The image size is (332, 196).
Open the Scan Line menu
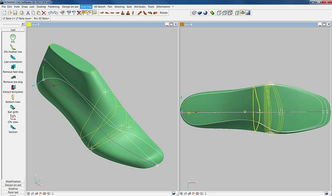tap(86, 7)
